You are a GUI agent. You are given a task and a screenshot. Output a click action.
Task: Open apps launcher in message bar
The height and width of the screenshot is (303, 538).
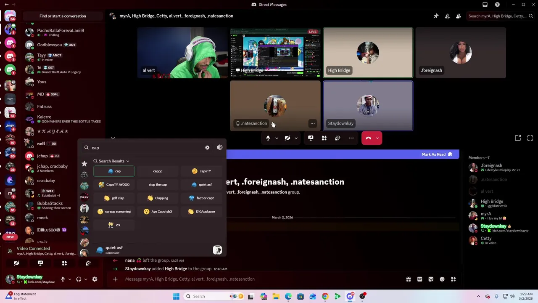(453, 279)
